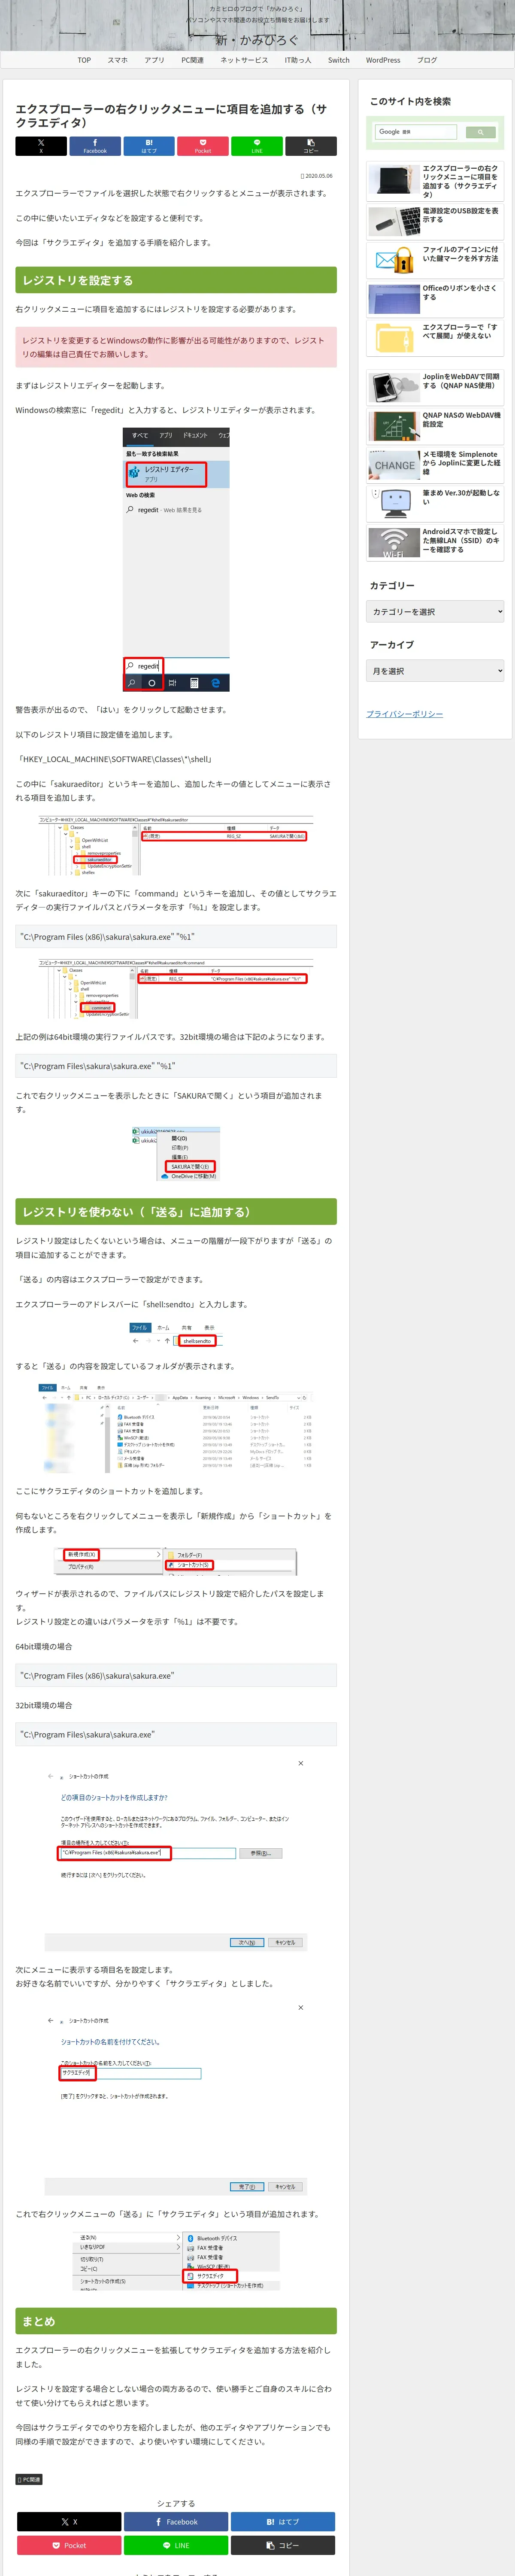The image size is (515, 2576).
Task: Share on Facebook using the top share button
Action: click(x=95, y=146)
